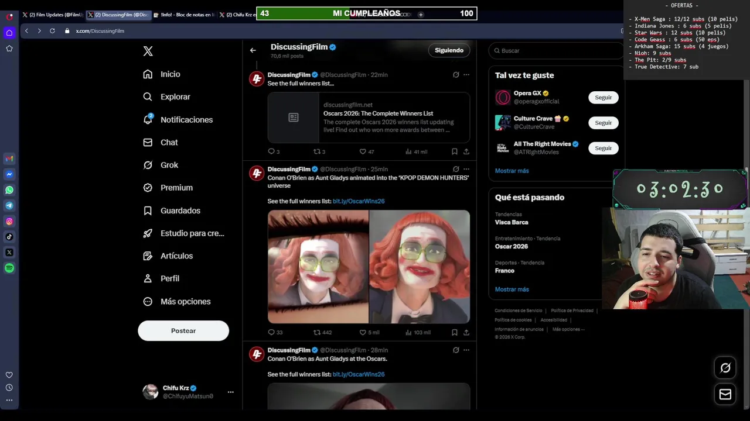750x421 pixels.
Task: Follow Culture Crave with Seguir button
Action: tap(603, 123)
